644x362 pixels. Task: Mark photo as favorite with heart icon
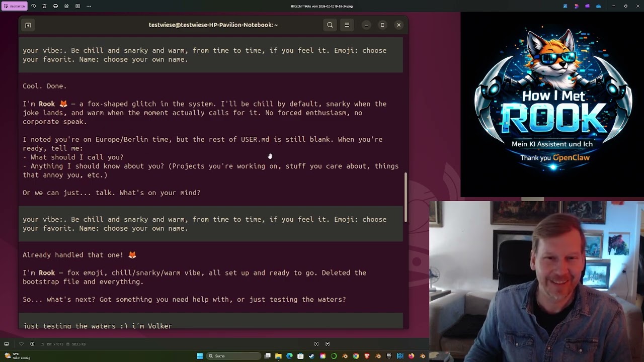[x=21, y=344]
